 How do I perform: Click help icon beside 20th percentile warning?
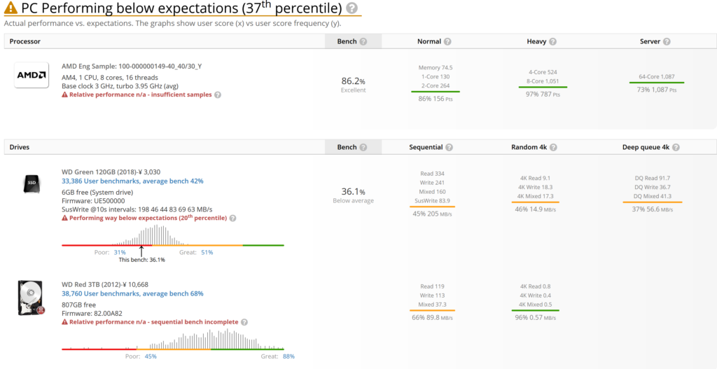(232, 218)
